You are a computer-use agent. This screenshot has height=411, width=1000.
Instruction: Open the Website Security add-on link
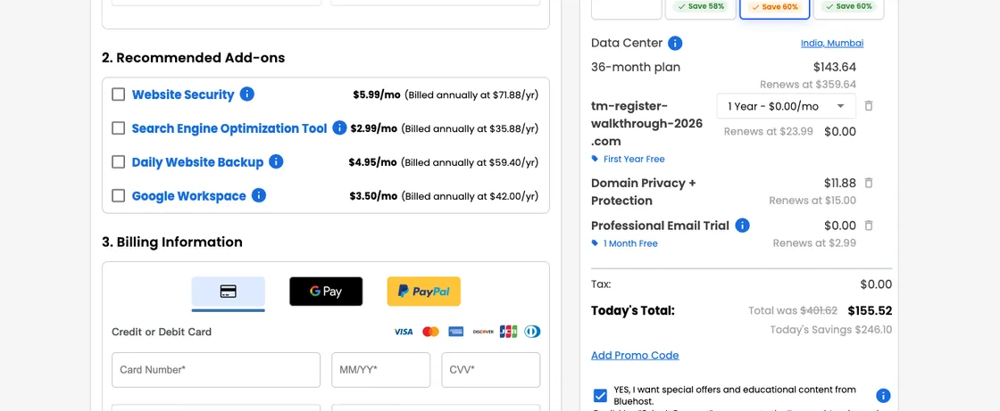(x=183, y=95)
